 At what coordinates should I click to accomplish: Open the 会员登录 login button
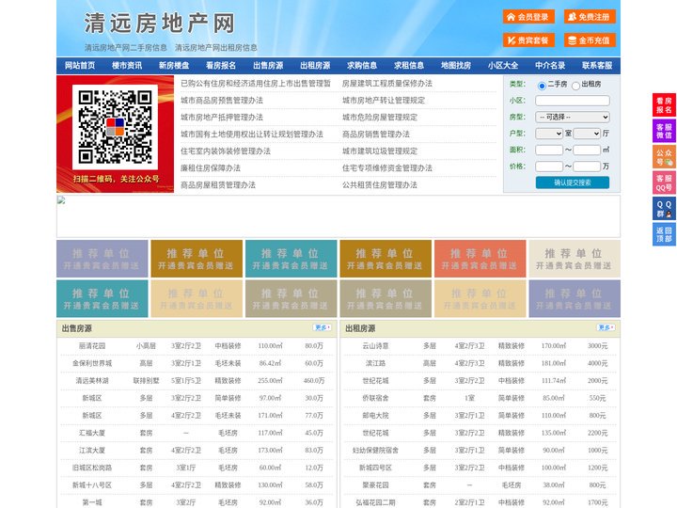(528, 17)
